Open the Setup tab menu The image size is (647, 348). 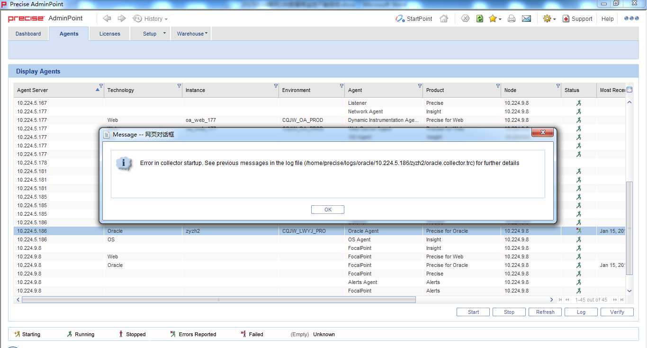click(150, 34)
